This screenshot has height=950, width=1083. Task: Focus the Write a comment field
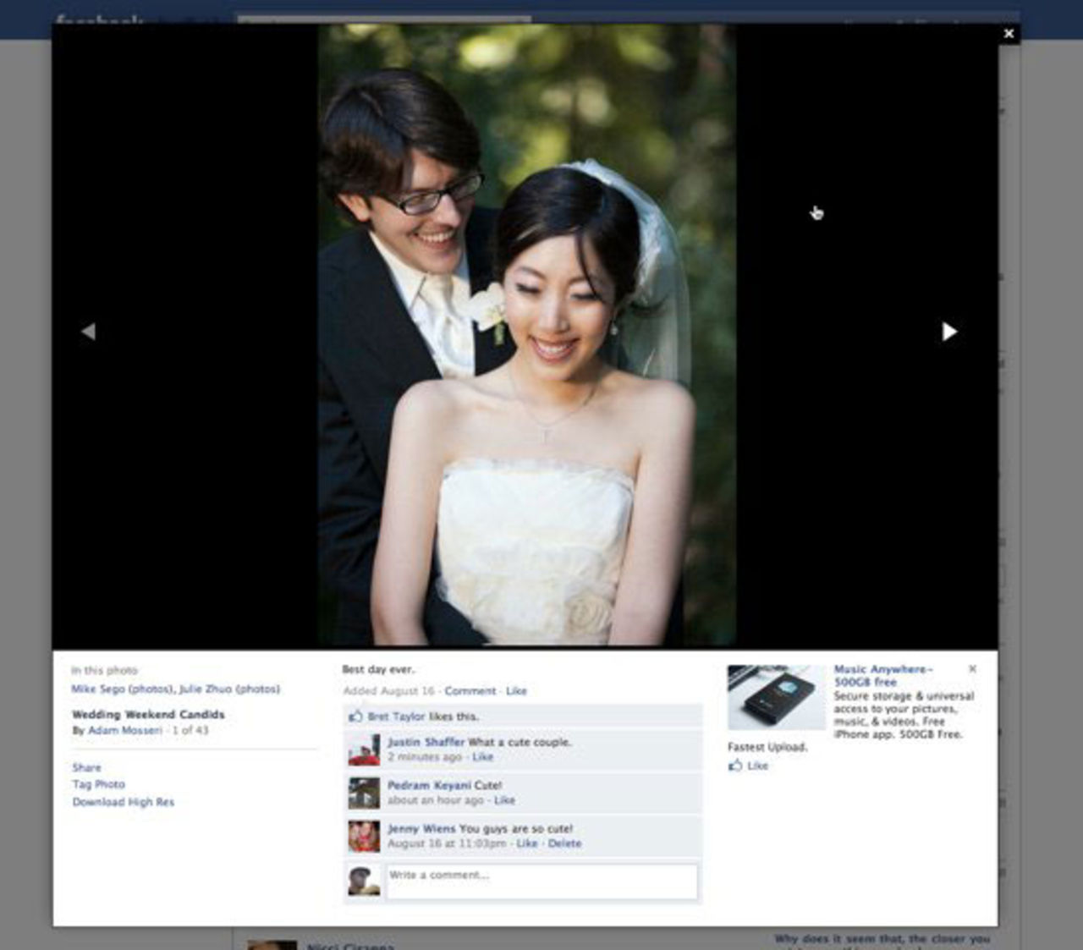pos(541,881)
